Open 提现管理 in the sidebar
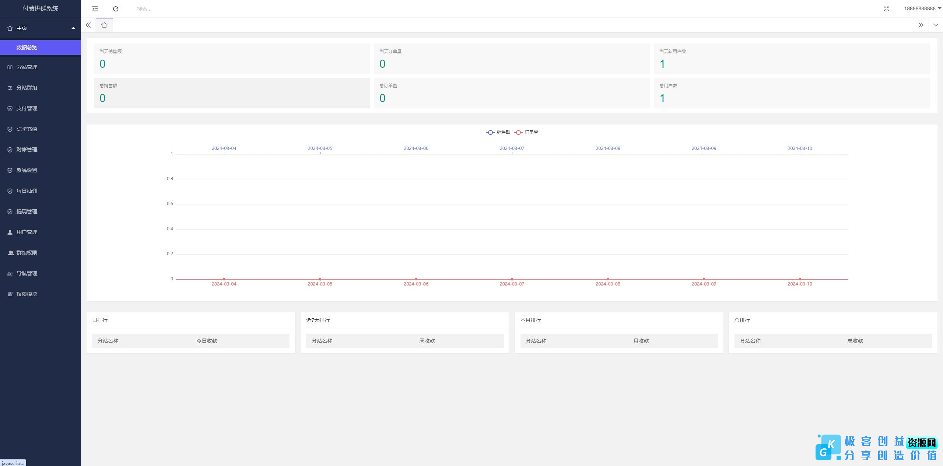 pos(27,211)
